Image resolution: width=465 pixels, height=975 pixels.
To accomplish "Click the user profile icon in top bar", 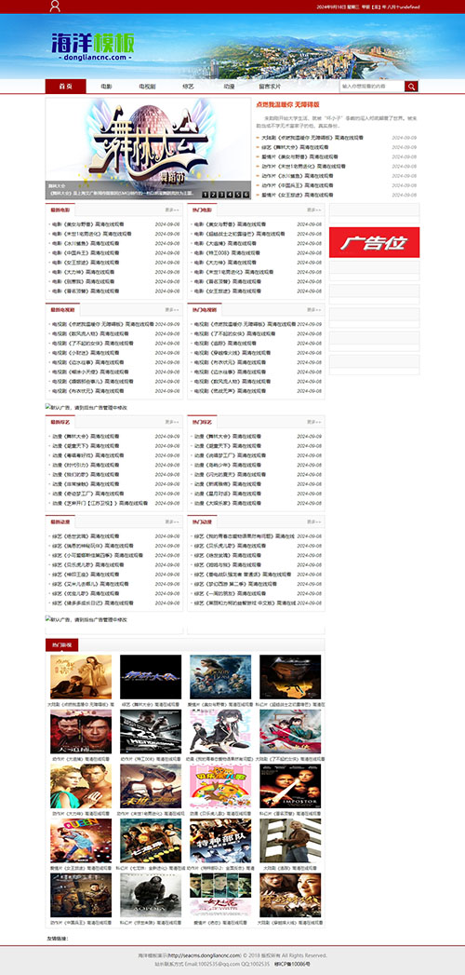I will pyautogui.click(x=55, y=7).
